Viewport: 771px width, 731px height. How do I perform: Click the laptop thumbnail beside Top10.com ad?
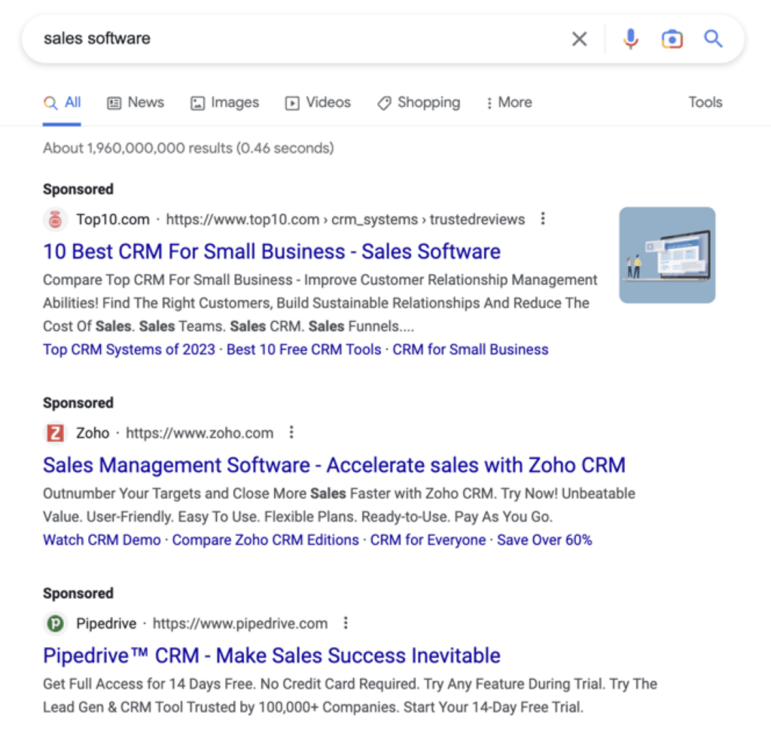666,255
